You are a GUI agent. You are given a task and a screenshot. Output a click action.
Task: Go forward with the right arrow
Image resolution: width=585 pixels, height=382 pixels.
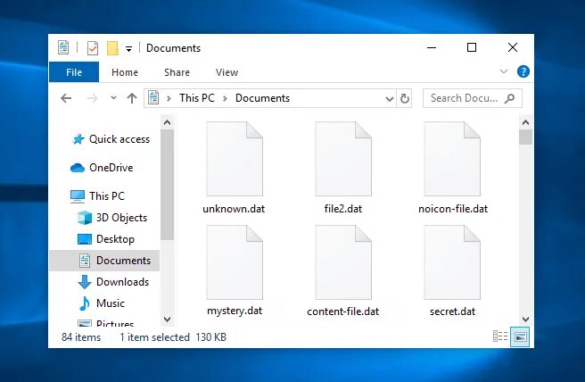coord(92,98)
